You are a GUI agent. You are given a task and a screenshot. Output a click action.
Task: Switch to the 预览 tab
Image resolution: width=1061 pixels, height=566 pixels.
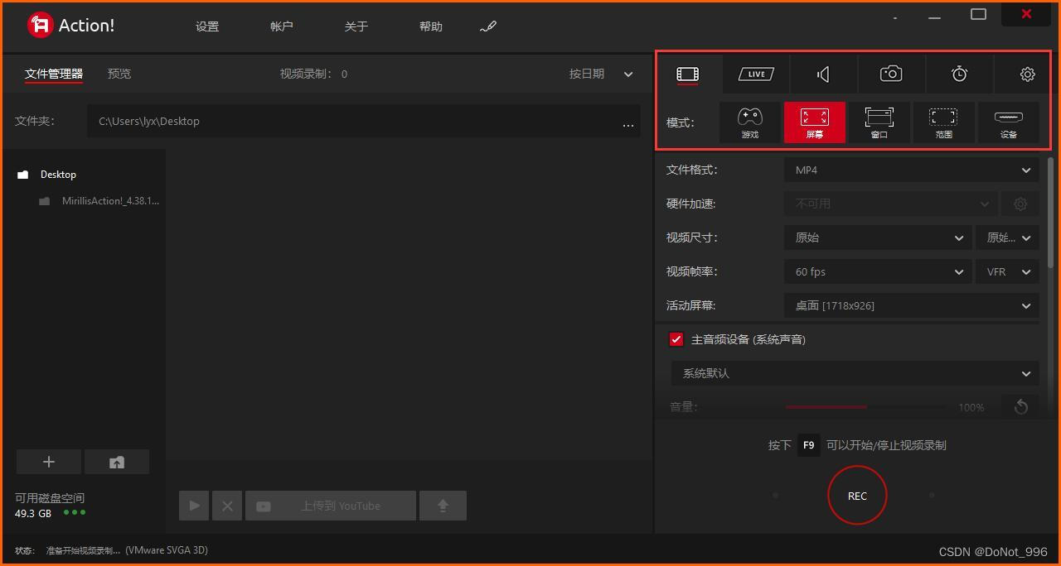[119, 74]
